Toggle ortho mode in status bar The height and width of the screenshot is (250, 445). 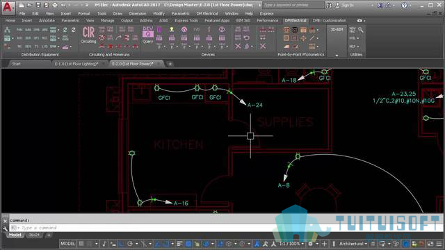pyautogui.click(x=122, y=244)
